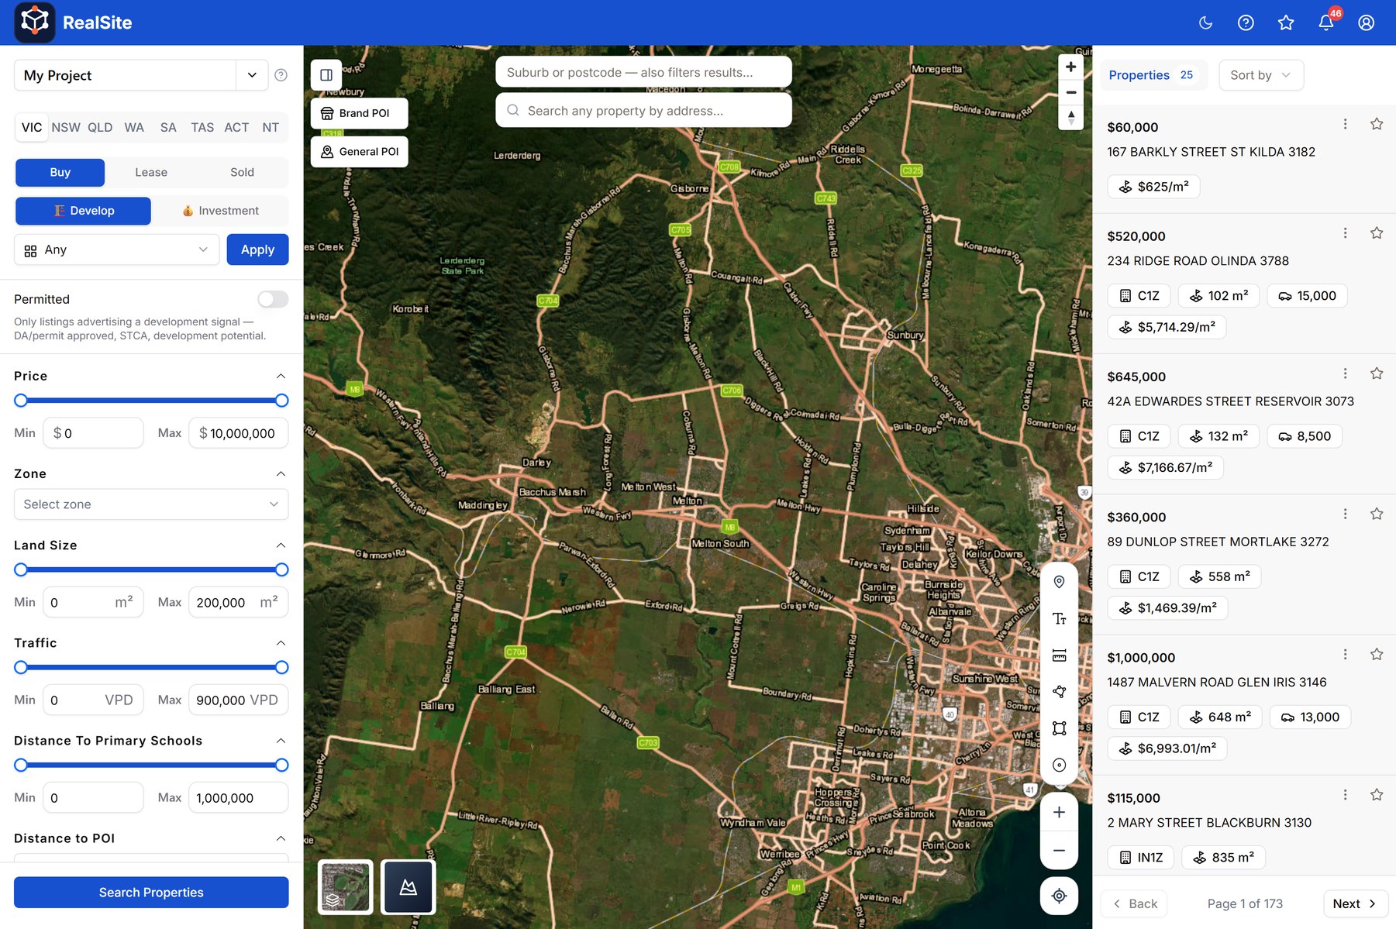Open favorites star in top bar
The width and height of the screenshot is (1396, 929).
(x=1286, y=22)
